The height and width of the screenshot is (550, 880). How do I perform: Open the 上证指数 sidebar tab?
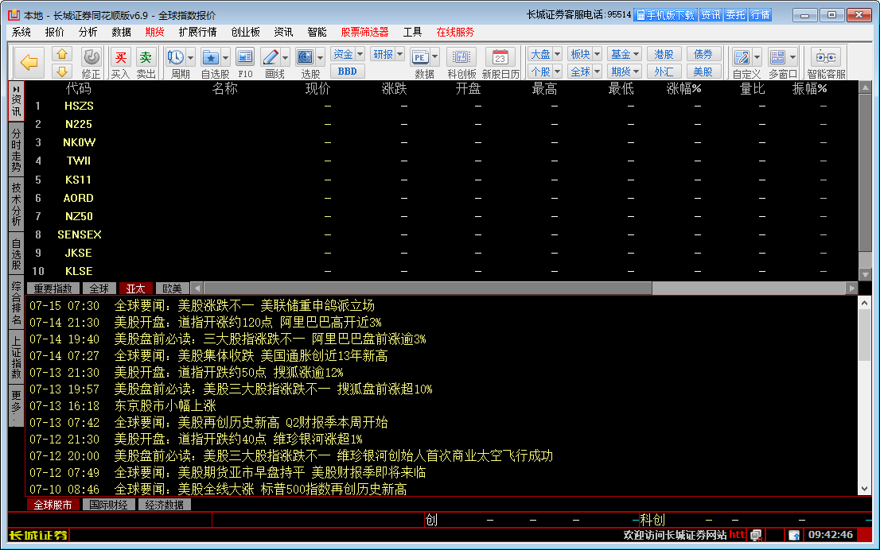[16, 357]
